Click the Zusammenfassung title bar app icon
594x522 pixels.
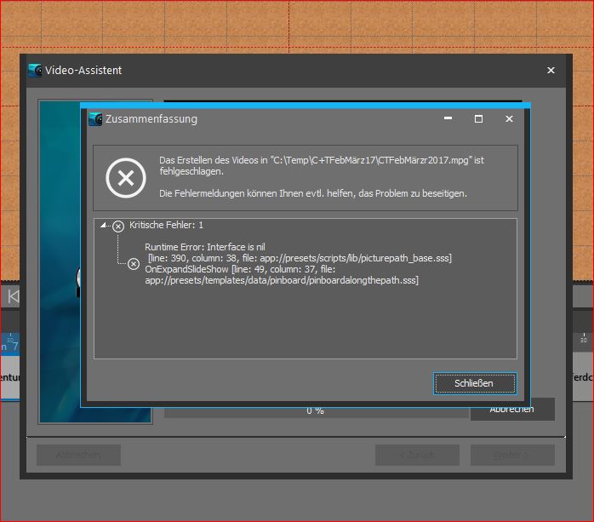pyautogui.click(x=95, y=119)
